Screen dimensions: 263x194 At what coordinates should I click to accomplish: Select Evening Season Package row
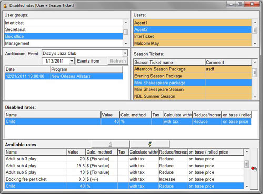(193, 76)
